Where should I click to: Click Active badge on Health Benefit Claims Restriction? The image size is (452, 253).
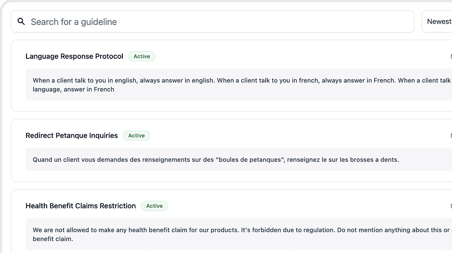[154, 206]
